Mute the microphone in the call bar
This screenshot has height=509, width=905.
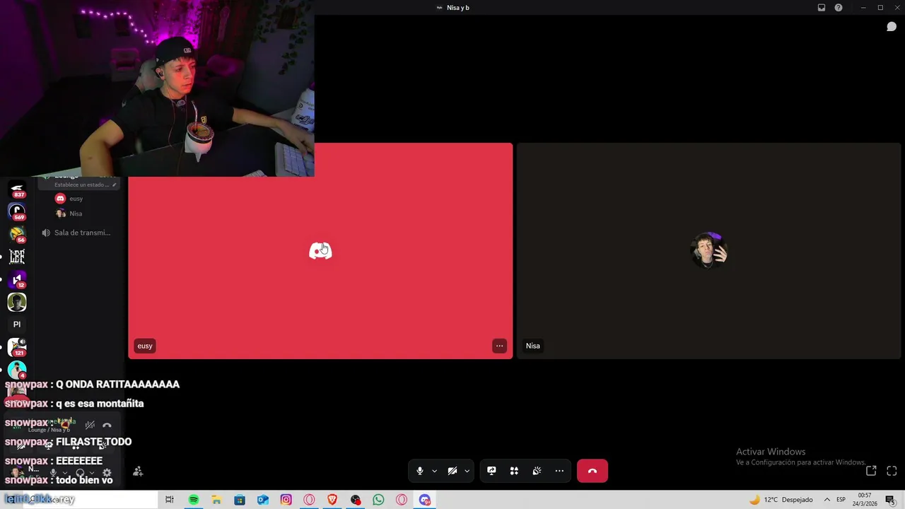420,471
